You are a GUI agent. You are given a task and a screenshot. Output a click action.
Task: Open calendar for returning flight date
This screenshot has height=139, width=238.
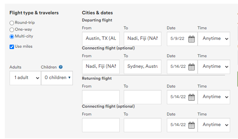coord(191,97)
